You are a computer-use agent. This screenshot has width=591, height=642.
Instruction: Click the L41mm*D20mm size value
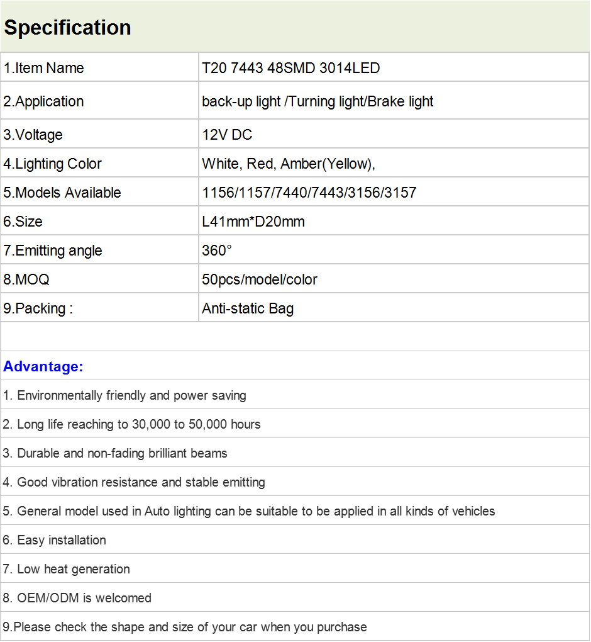click(253, 222)
